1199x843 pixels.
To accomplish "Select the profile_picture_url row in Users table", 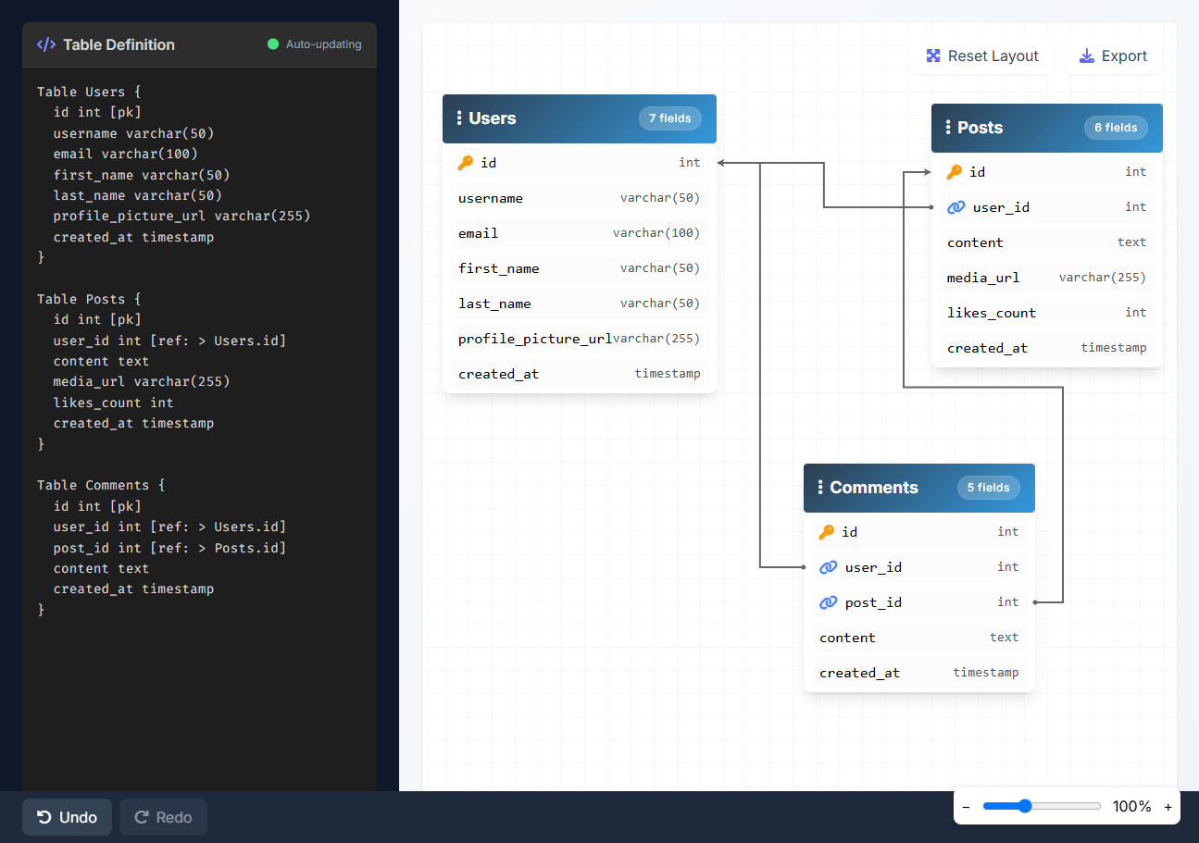I will click(580, 339).
